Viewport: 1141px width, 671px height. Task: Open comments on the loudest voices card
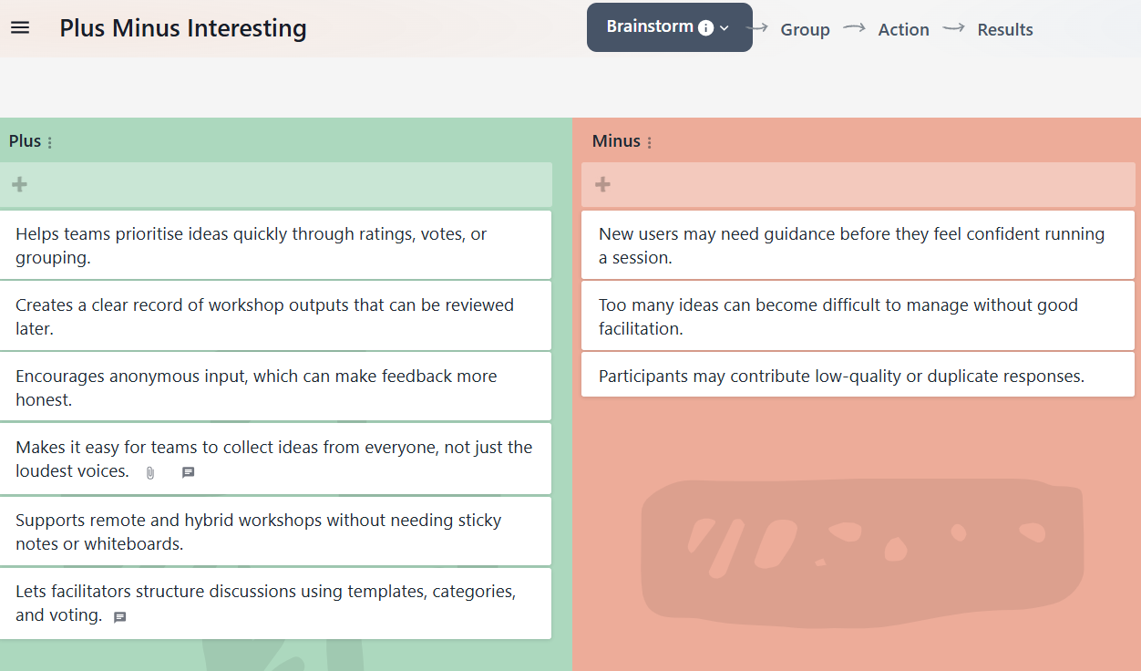(x=188, y=473)
